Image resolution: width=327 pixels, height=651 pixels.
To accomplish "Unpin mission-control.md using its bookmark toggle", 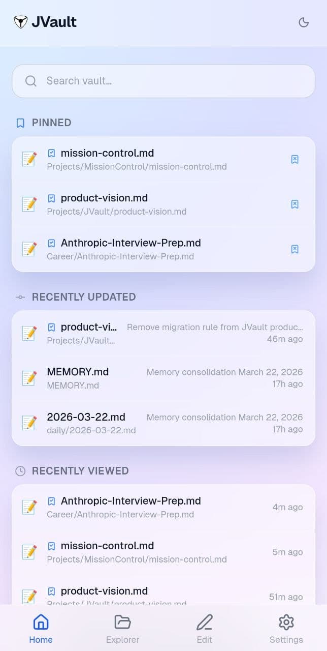I will click(295, 159).
